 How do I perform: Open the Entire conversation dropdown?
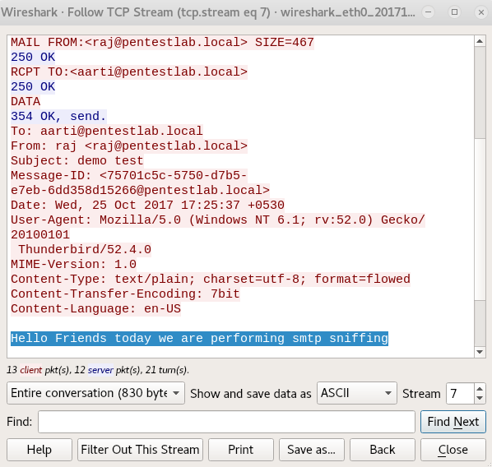(x=95, y=393)
